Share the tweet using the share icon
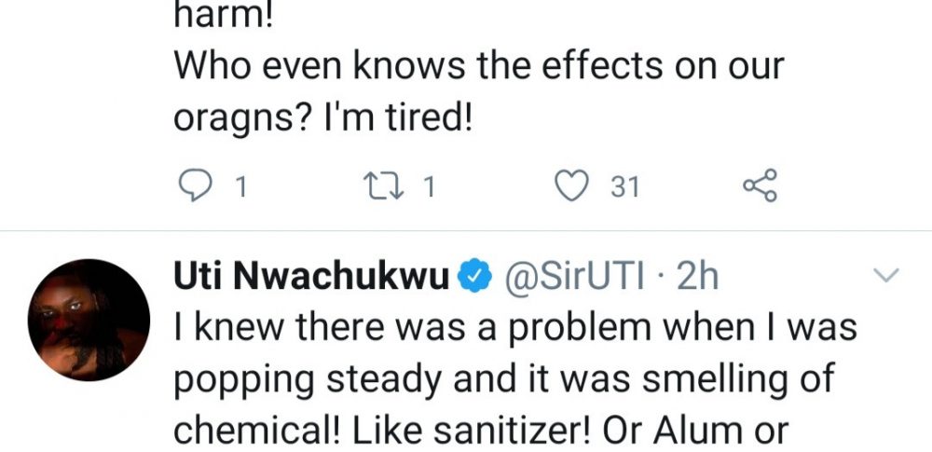This screenshot has height=452, width=932. click(x=759, y=187)
